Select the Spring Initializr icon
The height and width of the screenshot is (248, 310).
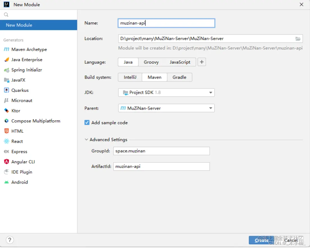(6, 70)
